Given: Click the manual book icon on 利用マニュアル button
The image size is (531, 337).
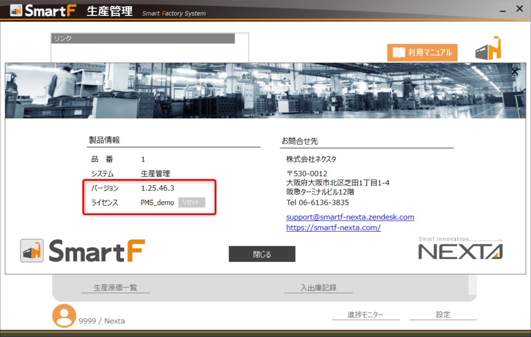Looking at the screenshot, I should [399, 52].
